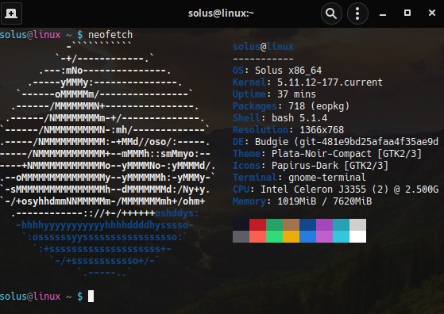The image size is (444, 314).
Task: Click the Memory value 1019MiB / 7620MiB
Action: click(325, 201)
